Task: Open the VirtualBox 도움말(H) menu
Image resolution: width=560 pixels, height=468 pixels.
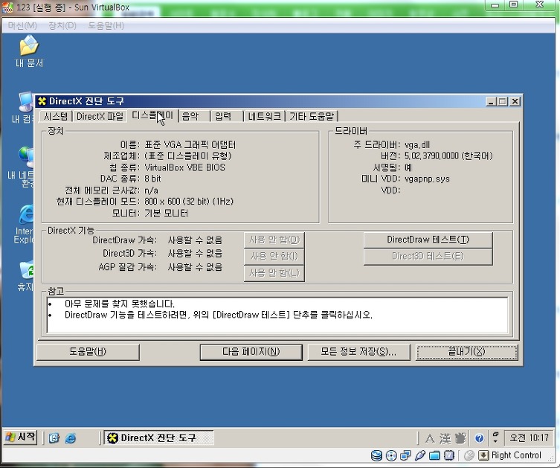Action: click(106, 26)
